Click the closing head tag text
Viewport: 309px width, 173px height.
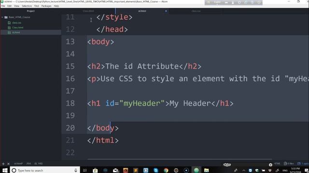(x=112, y=30)
